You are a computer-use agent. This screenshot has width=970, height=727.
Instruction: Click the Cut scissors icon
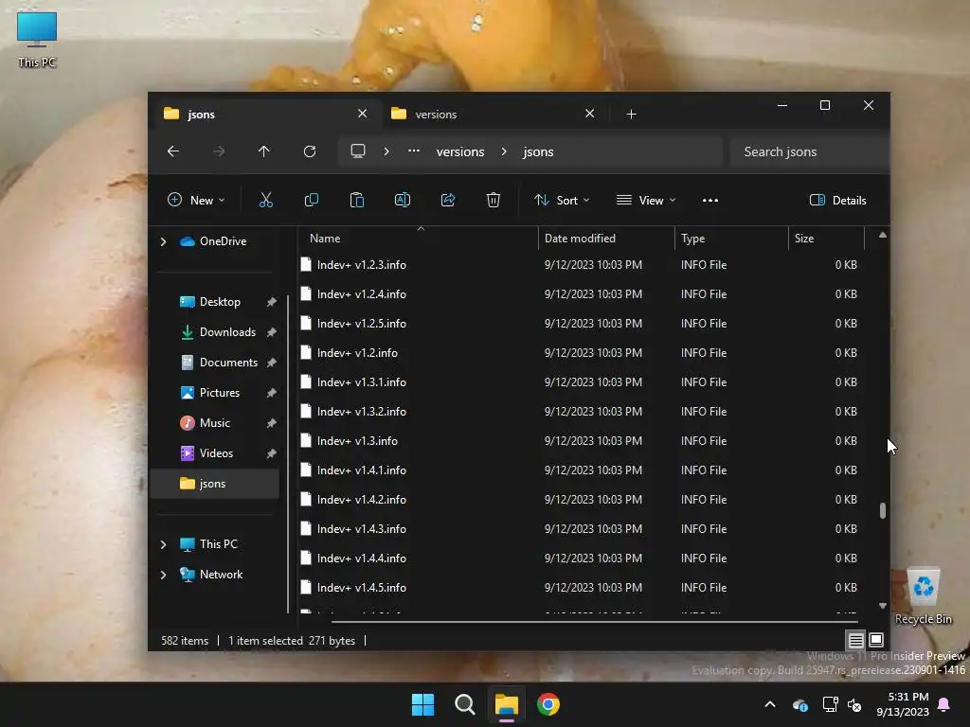[265, 201]
